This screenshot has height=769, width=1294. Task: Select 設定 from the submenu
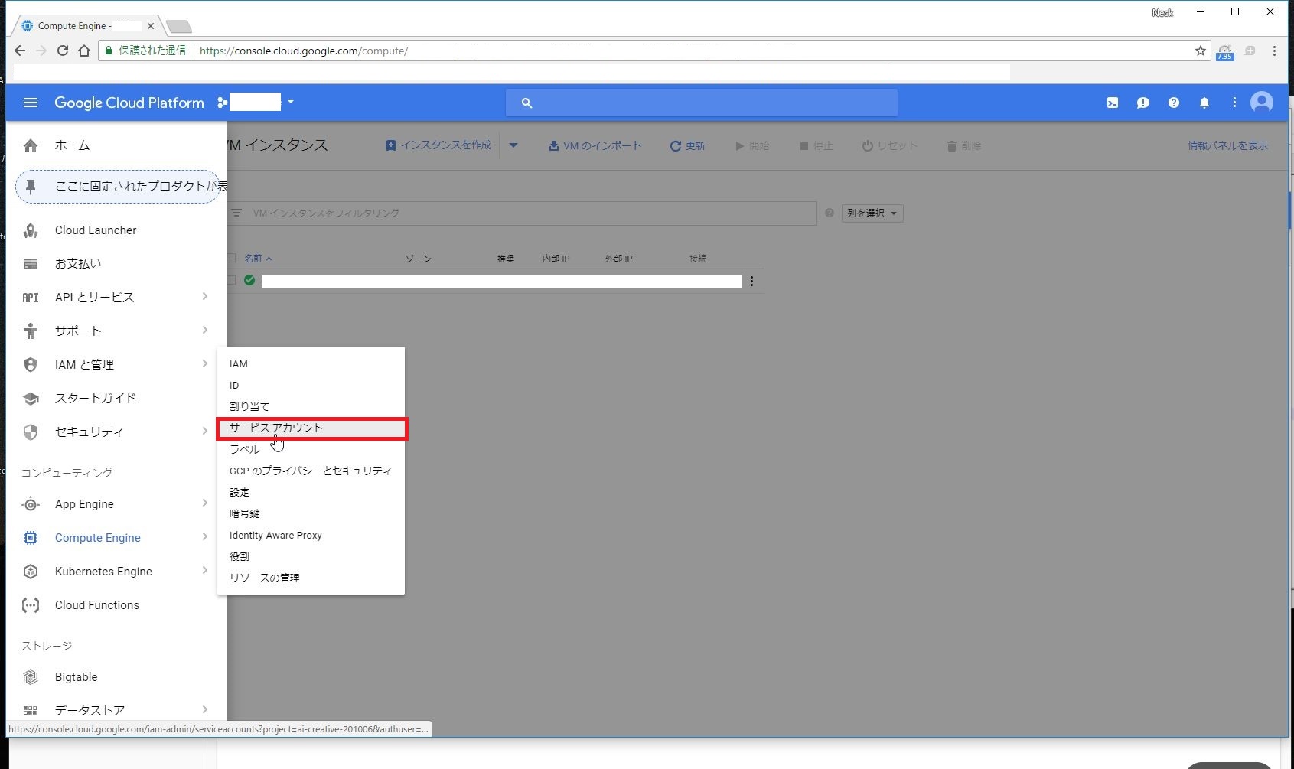(x=311, y=493)
